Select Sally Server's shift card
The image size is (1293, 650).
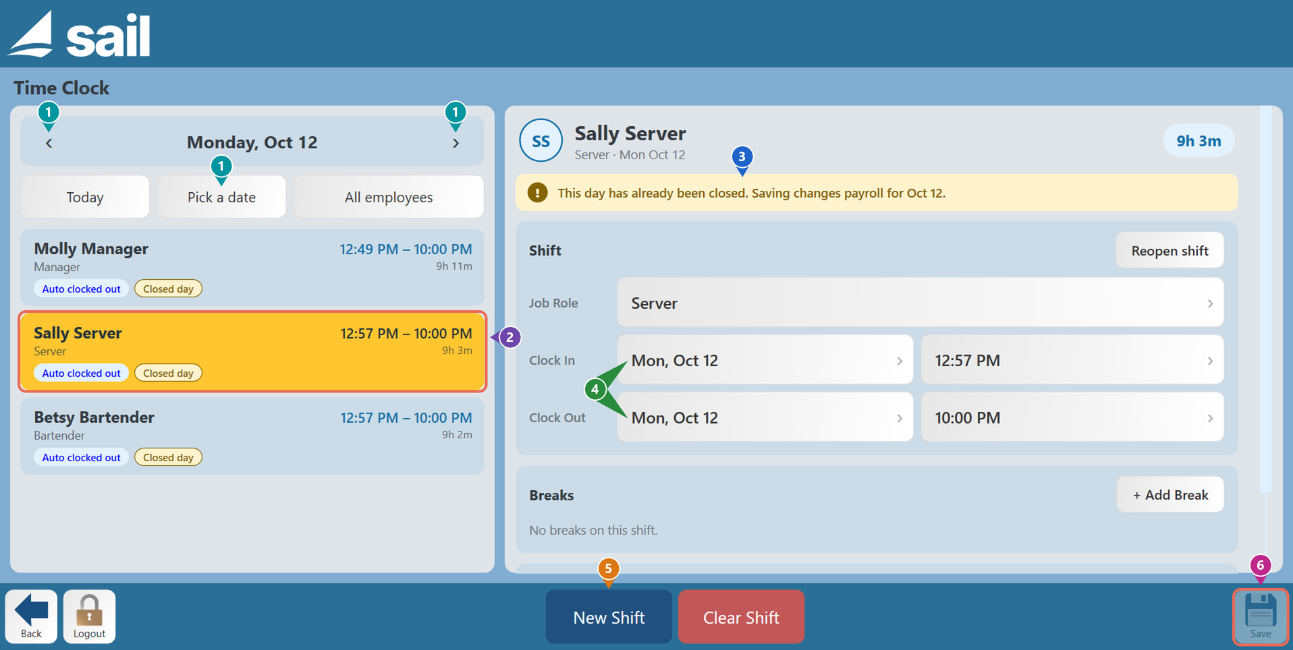click(x=252, y=351)
